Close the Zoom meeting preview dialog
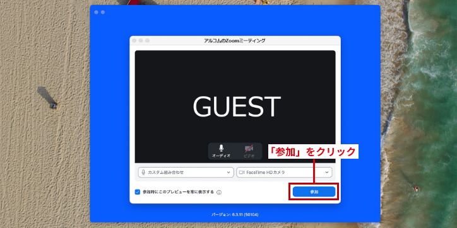Viewport: 457px width, 228px height. tap(134, 40)
